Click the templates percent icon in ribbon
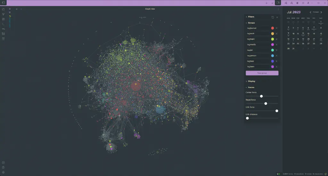 point(3,29)
